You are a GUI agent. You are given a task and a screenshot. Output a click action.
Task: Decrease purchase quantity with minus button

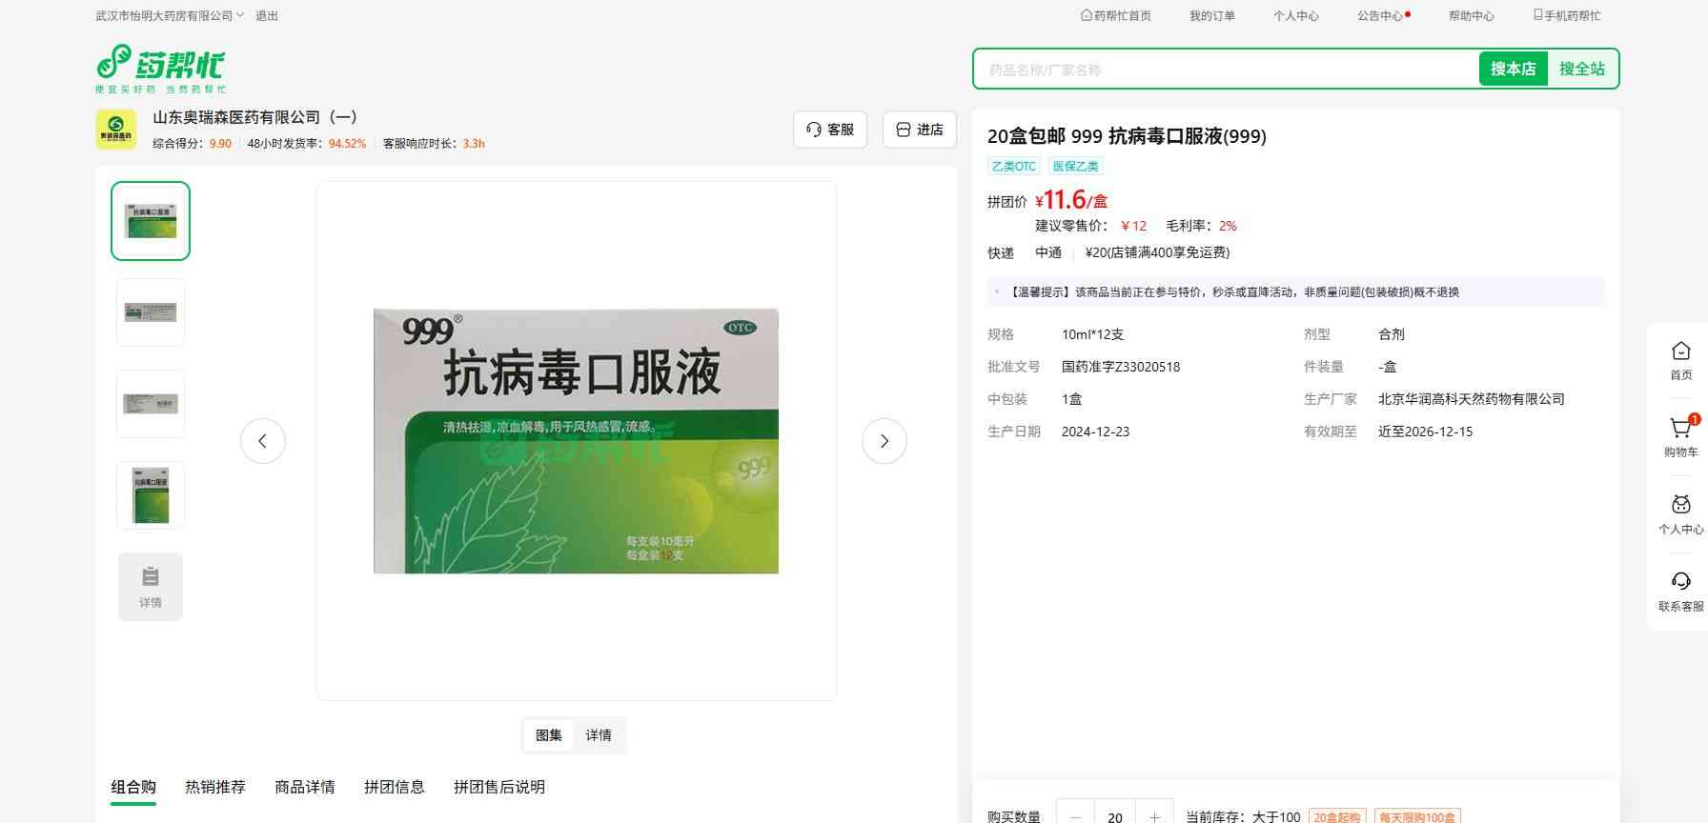coord(1076,816)
